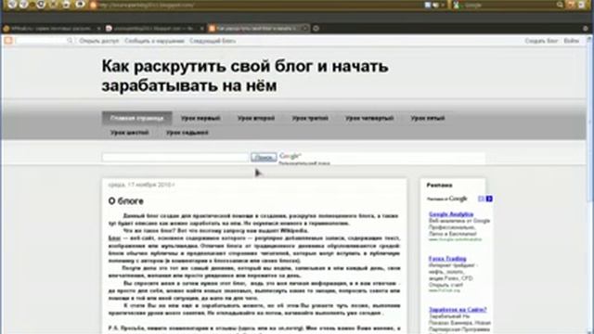This screenshot has width=594, height=334.
Task: Click the 'Блог' hyperlink in the post text
Action: click(114, 238)
